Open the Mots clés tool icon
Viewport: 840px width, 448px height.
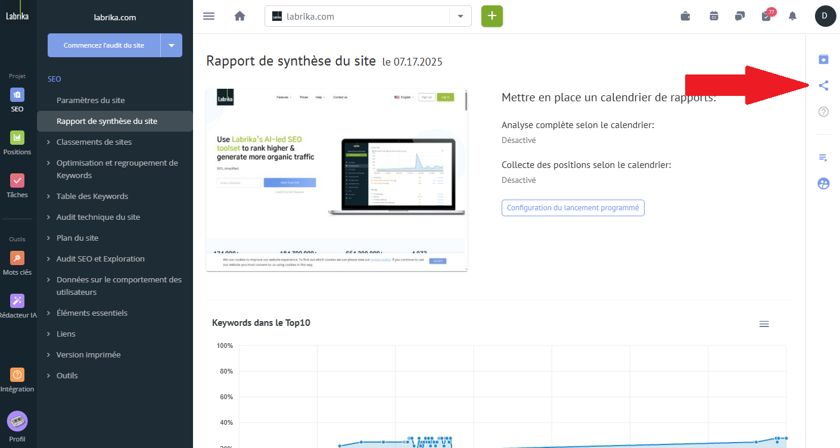(17, 258)
